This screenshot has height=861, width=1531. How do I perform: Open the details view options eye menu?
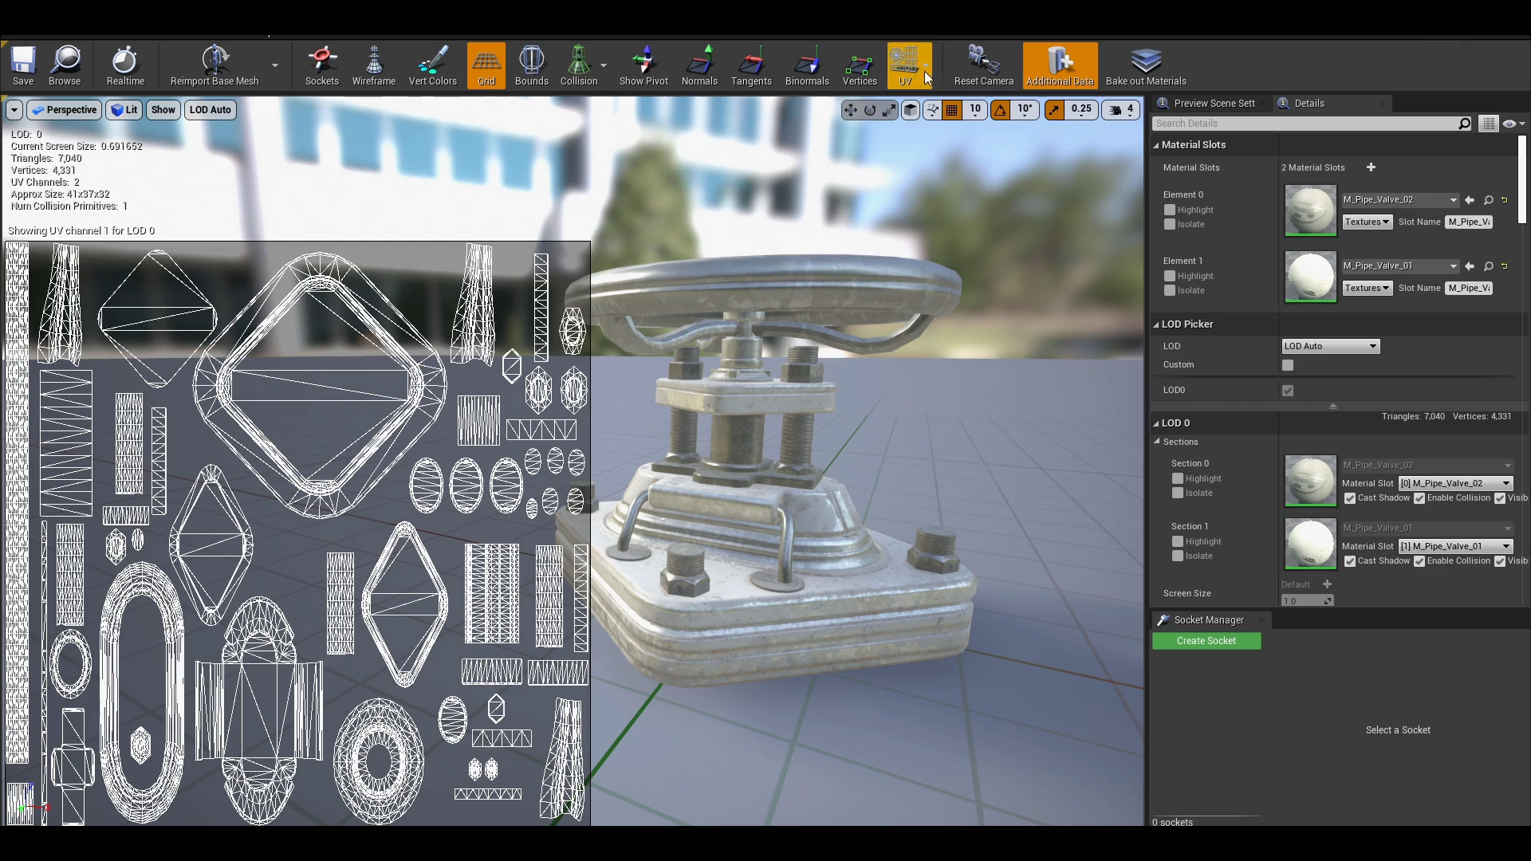[1513, 124]
